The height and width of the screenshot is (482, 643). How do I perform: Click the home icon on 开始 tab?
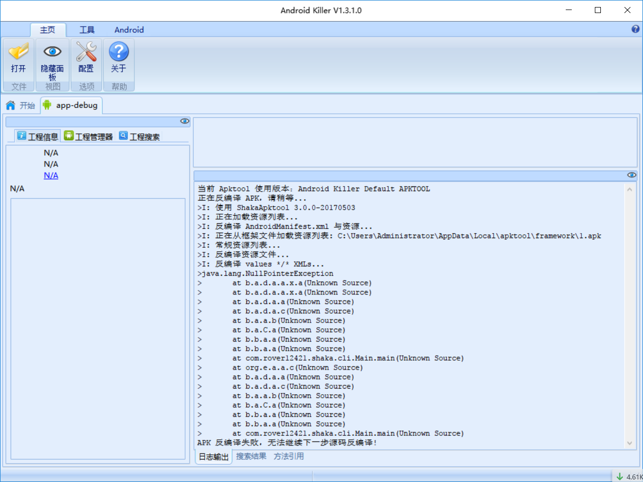coord(10,105)
